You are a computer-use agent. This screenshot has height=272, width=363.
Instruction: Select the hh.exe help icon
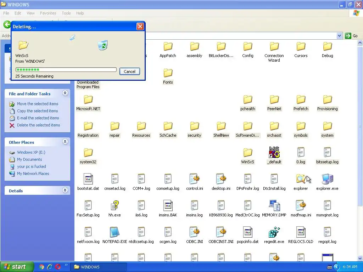point(115,209)
